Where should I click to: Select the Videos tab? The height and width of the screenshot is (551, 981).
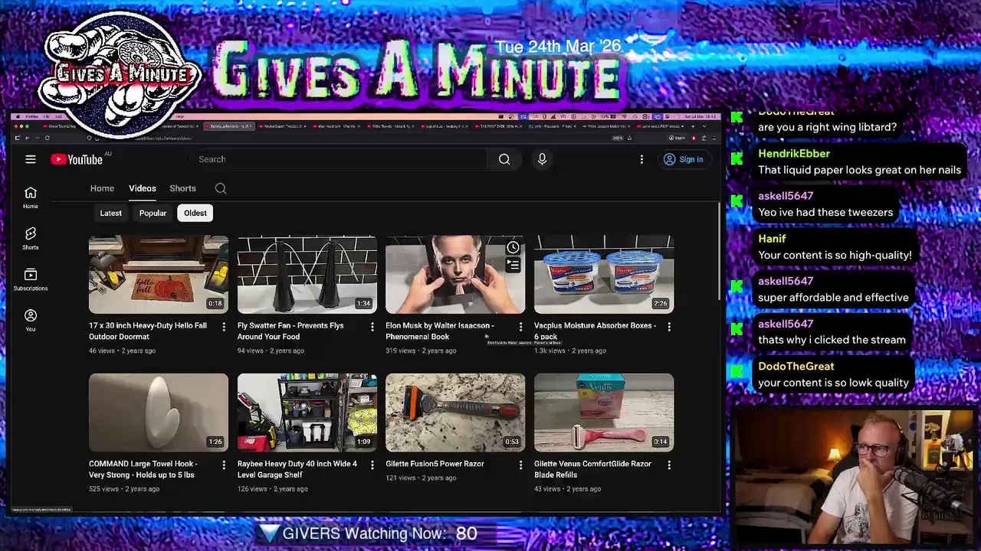143,188
